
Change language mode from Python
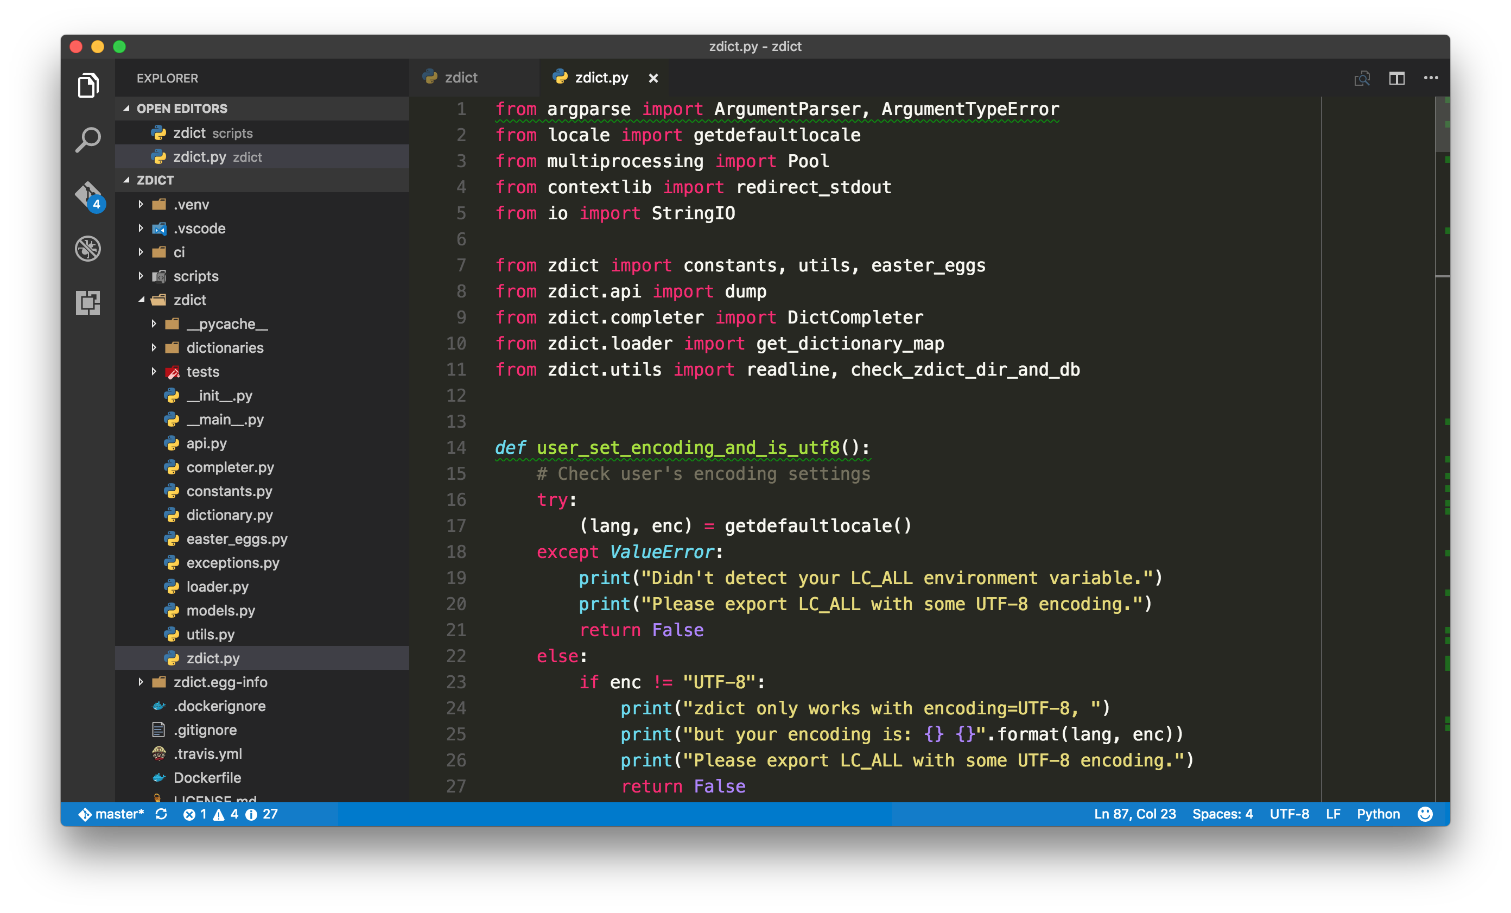pyautogui.click(x=1378, y=814)
